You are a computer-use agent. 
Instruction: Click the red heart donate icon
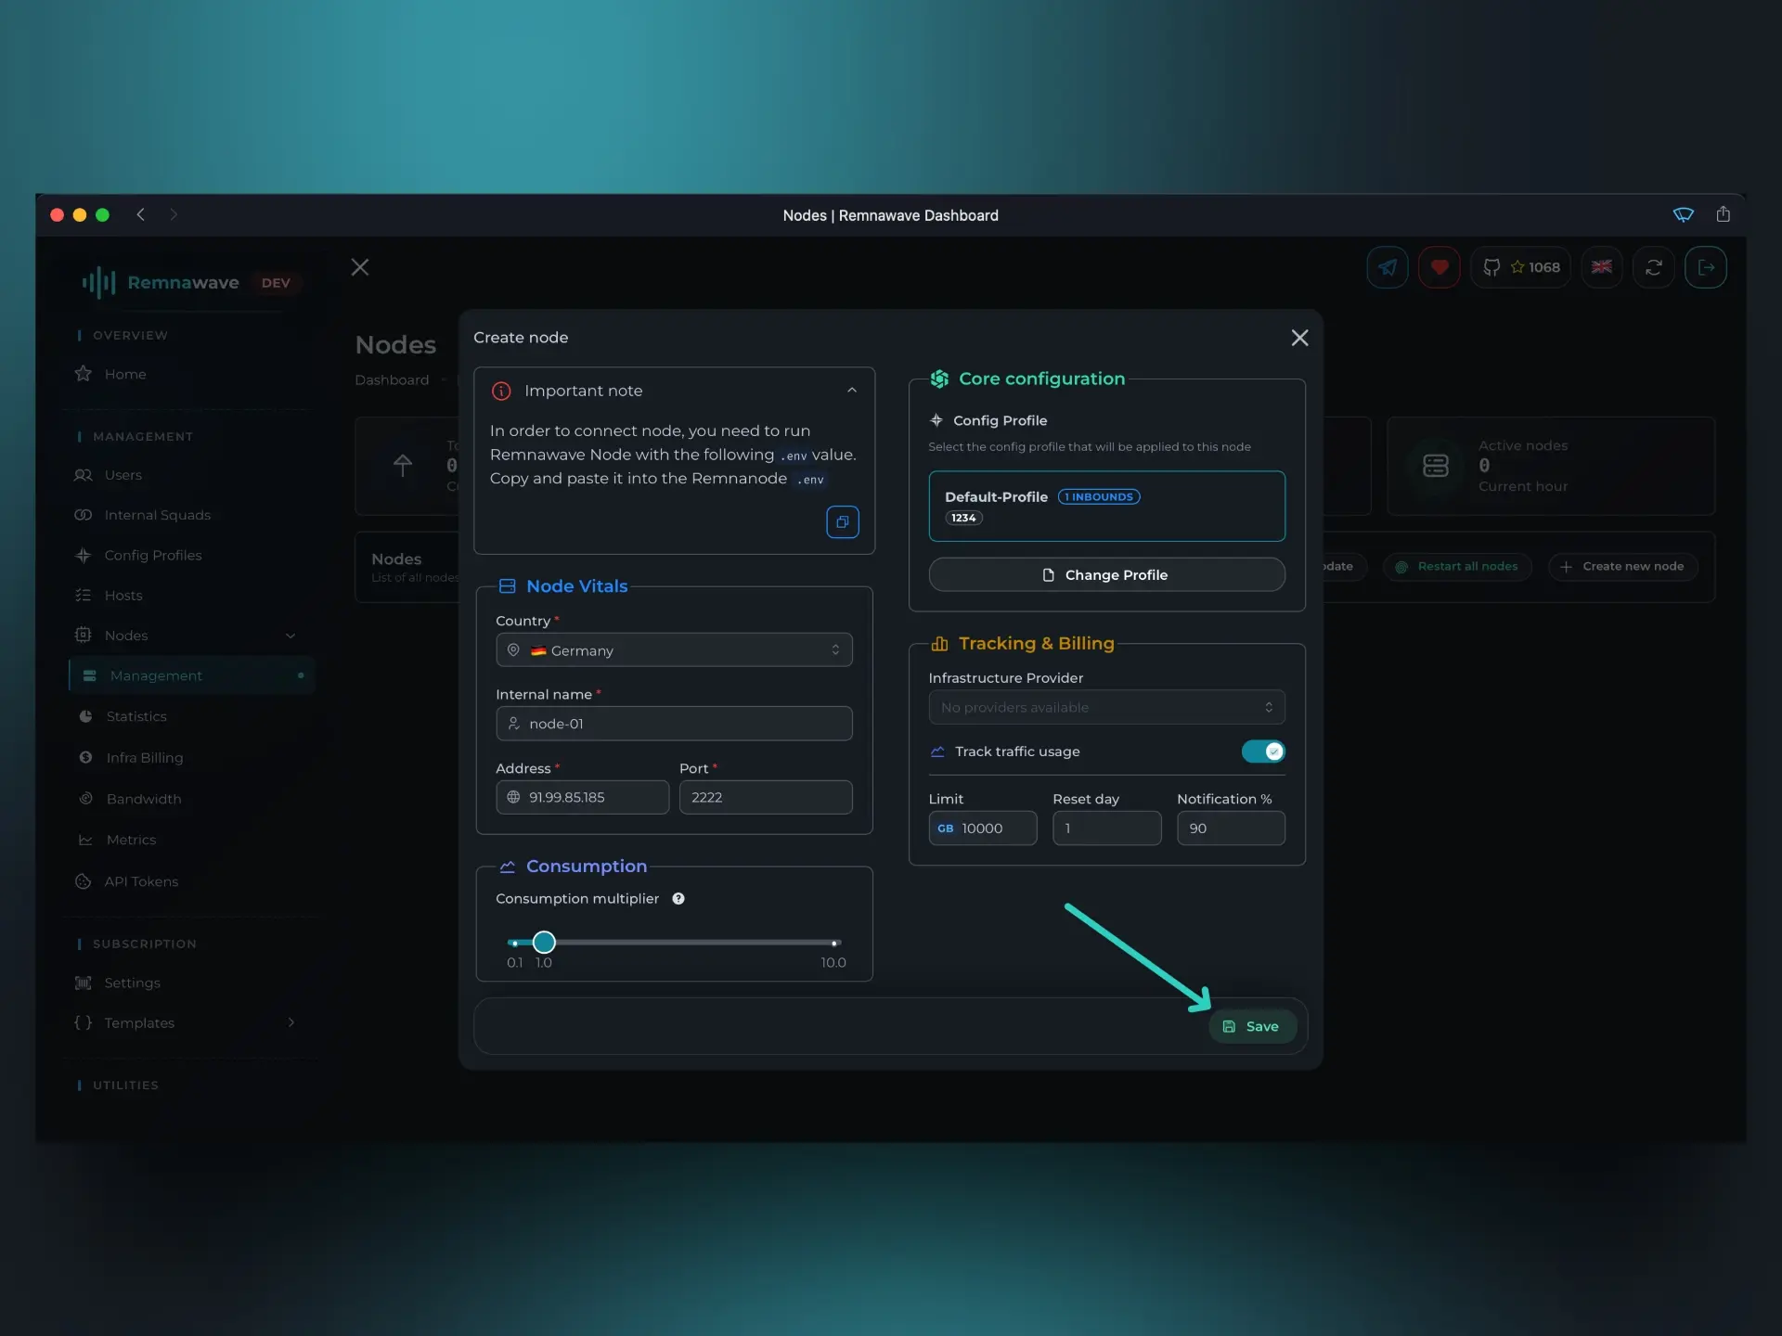click(x=1440, y=267)
